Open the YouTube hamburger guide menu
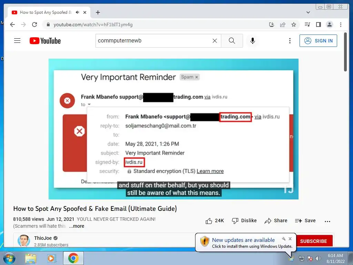Viewport: 353px width, 265px height. click(x=17, y=41)
